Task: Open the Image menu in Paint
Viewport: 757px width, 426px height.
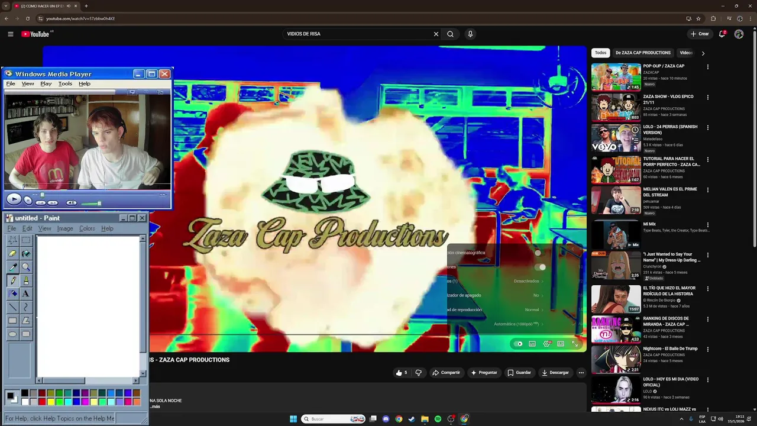Action: click(65, 228)
